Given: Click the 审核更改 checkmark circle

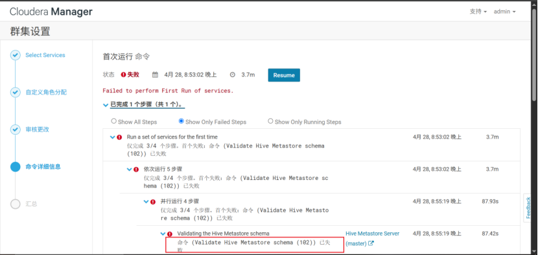Looking at the screenshot, I should [16, 129].
